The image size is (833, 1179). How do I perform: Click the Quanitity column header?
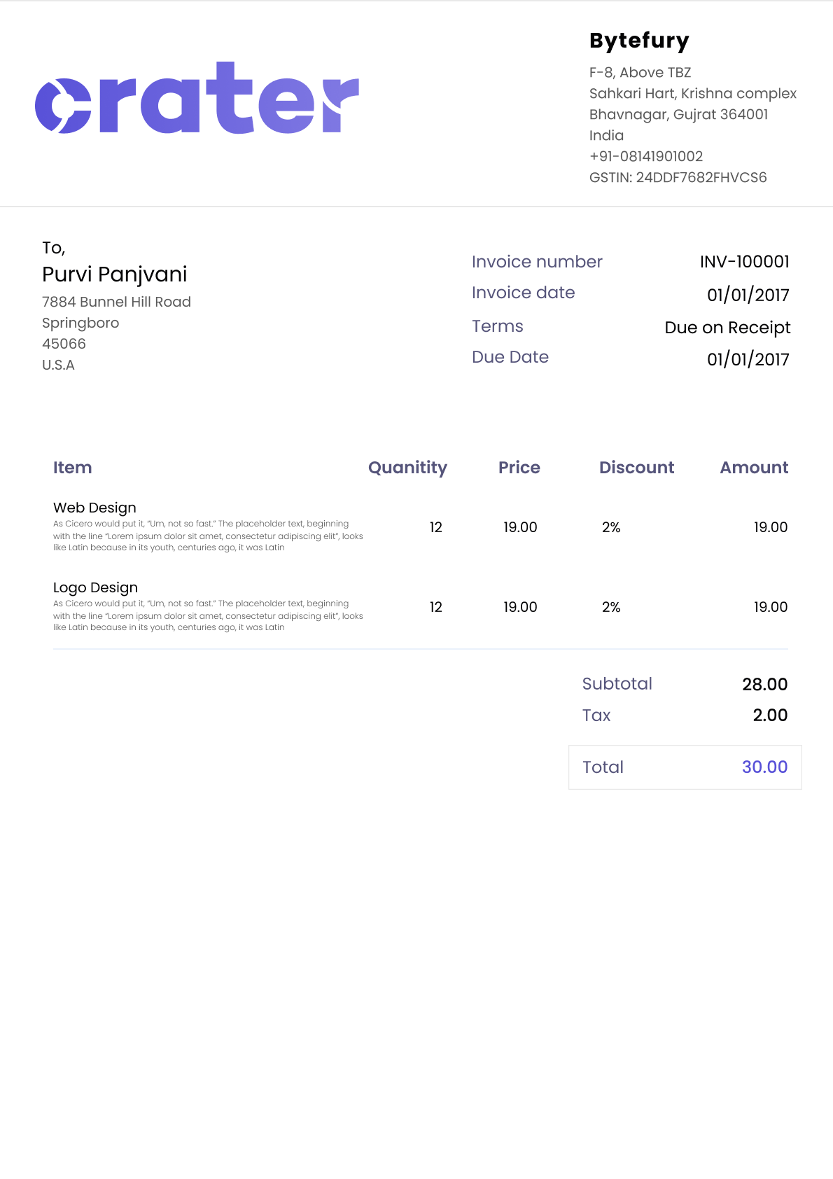tap(407, 468)
